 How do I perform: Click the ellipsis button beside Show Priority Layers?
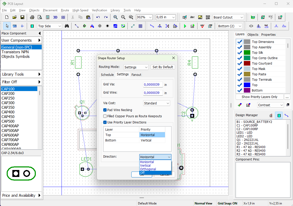pyautogui.click(x=287, y=97)
